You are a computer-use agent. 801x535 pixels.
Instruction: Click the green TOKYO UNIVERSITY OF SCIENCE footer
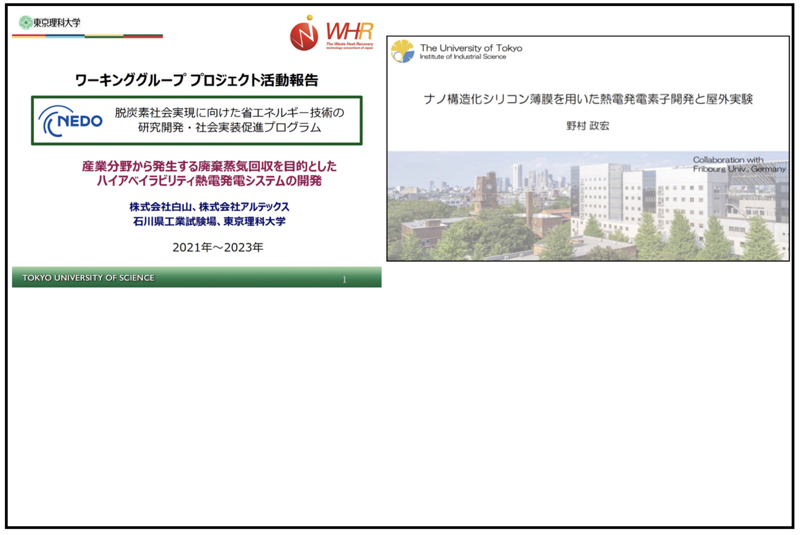click(88, 278)
